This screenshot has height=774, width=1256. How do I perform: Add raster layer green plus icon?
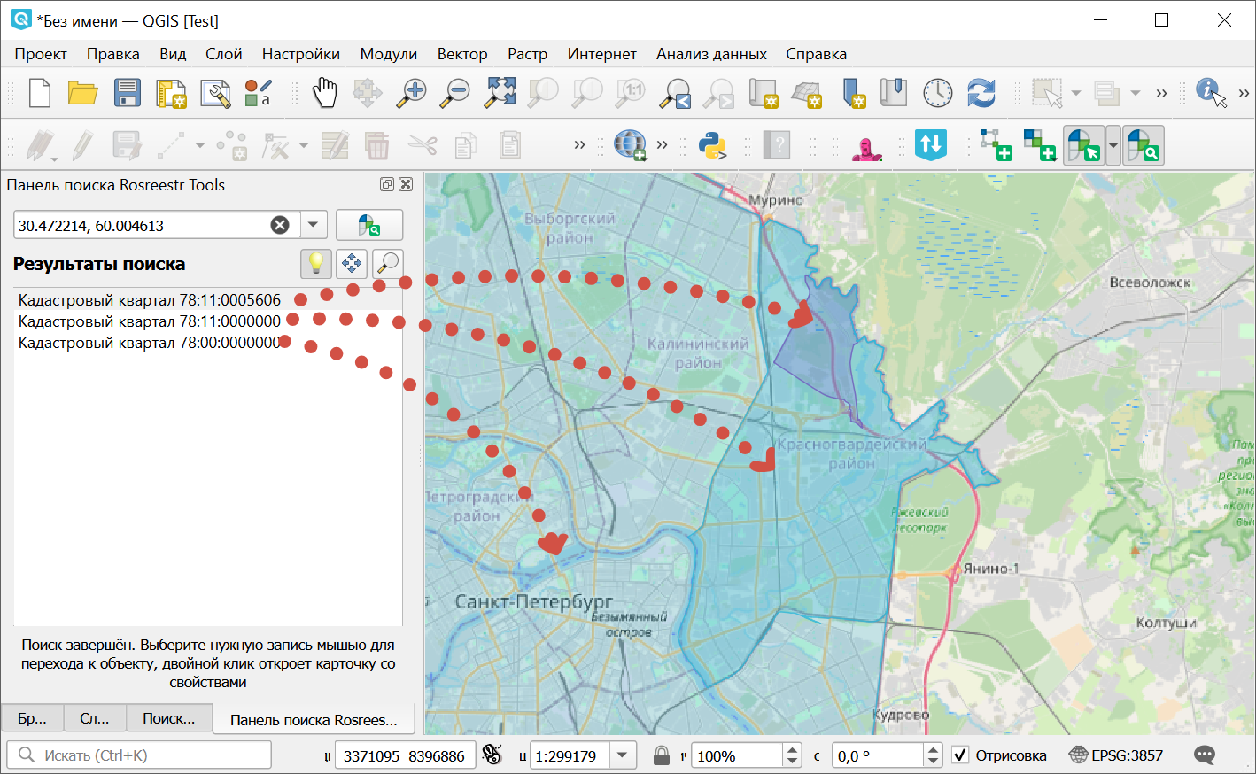1039,145
